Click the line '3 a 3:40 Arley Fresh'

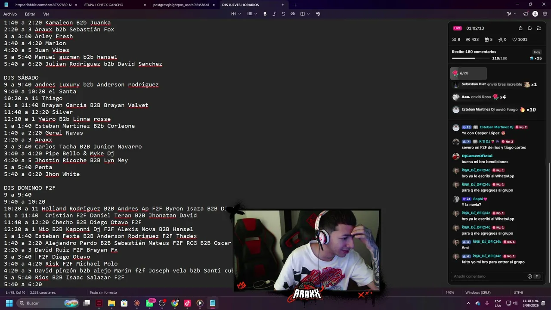[38, 37]
